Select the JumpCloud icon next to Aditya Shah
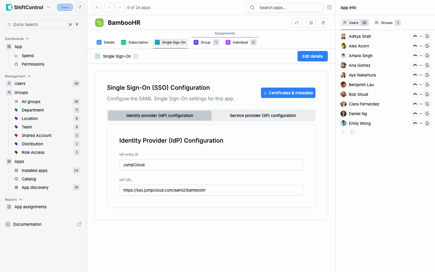Viewport: 435px width, 272px height. [415, 36]
